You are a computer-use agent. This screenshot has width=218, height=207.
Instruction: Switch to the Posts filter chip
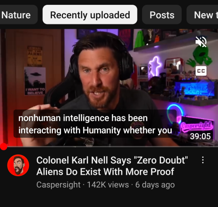pyautogui.click(x=162, y=14)
